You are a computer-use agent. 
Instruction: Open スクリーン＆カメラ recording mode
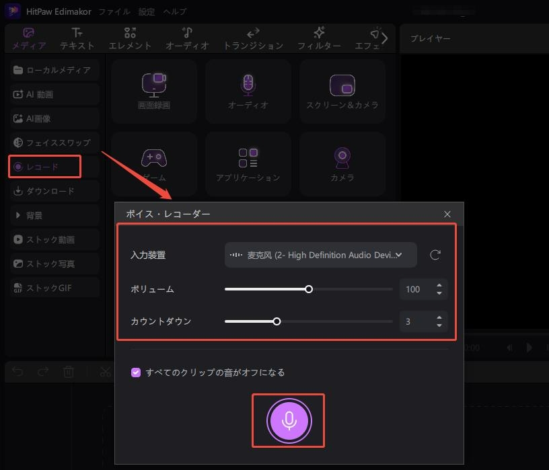[x=342, y=91]
